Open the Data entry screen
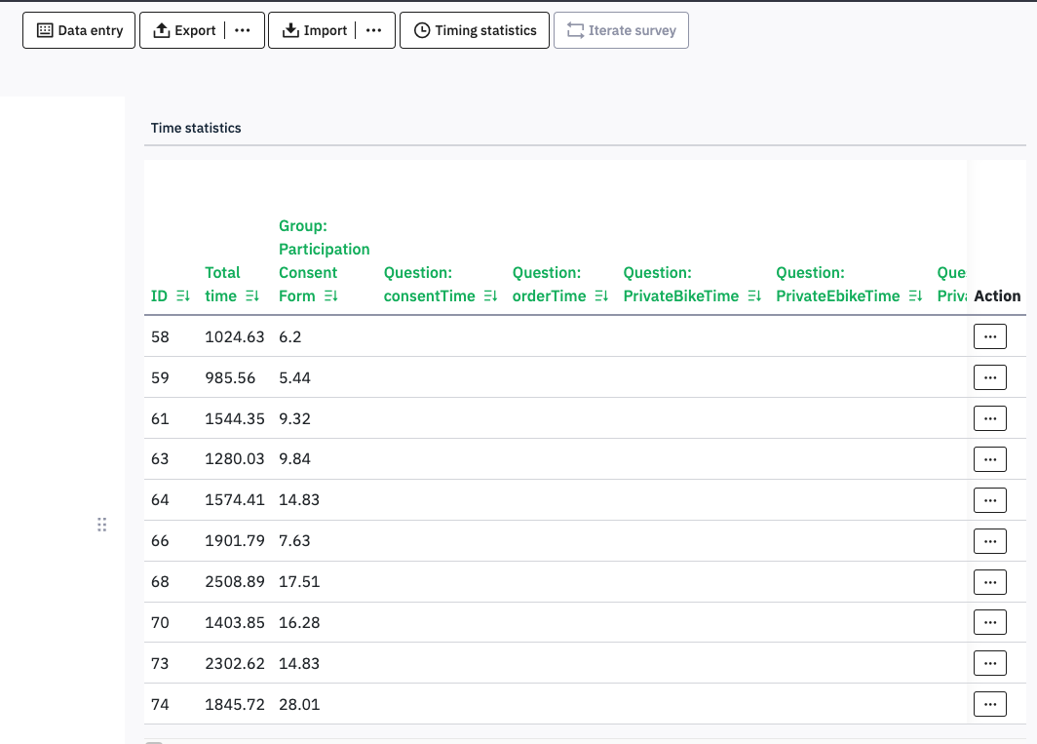Screen dimensions: 1037x744 click(x=79, y=30)
